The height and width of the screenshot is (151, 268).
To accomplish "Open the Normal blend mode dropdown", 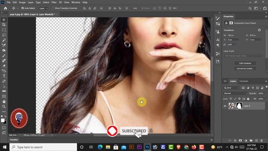I will pyautogui.click(x=235, y=93).
